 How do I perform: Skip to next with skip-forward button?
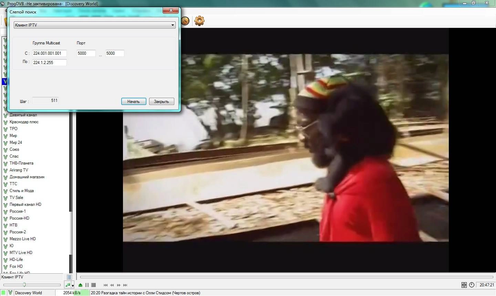(x=125, y=285)
